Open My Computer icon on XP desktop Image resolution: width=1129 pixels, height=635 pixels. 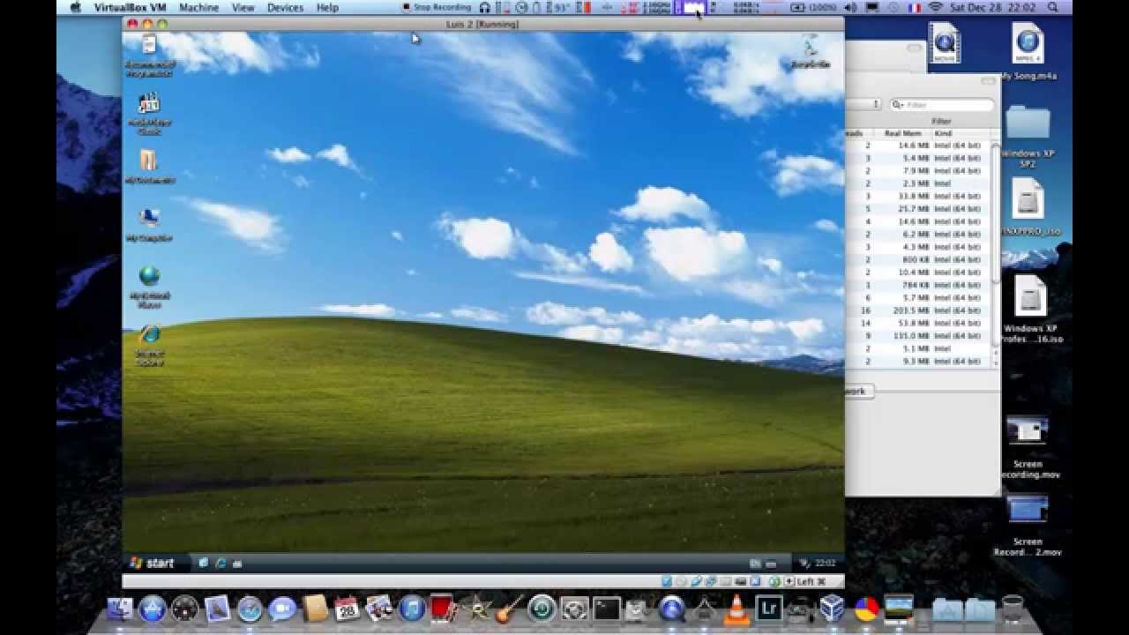point(149,224)
